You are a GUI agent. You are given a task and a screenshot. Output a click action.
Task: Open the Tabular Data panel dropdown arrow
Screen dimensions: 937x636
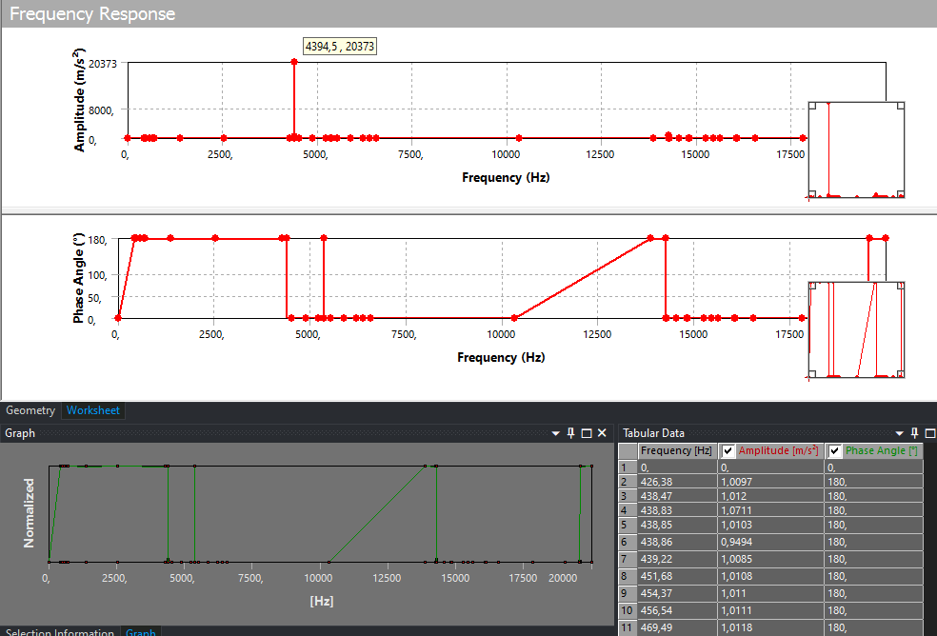[x=899, y=433]
